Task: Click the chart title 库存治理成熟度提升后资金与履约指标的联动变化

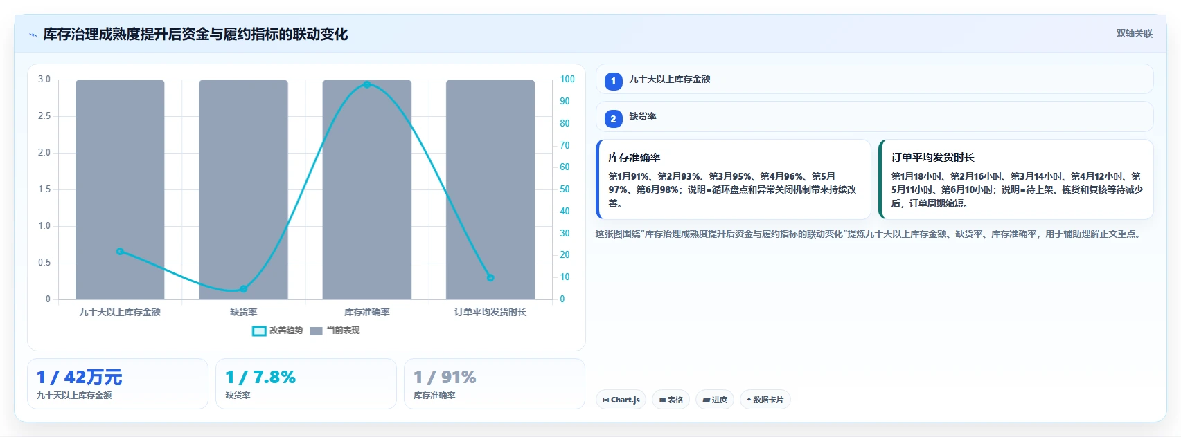Action: [195, 35]
